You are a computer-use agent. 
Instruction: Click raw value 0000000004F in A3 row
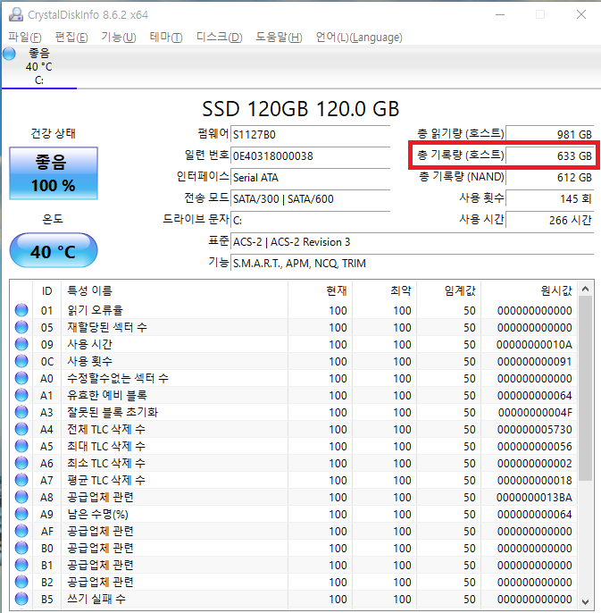535,413
